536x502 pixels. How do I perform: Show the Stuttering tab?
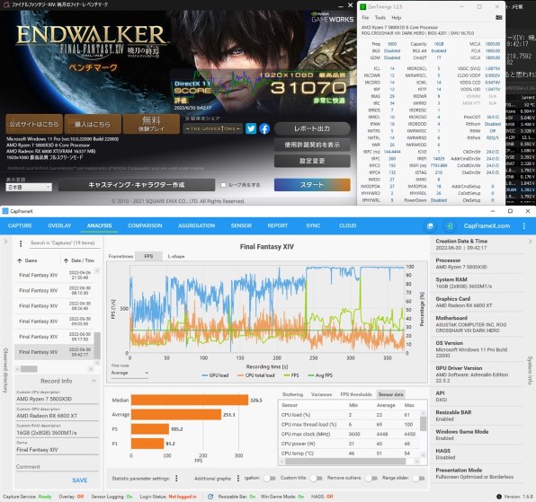(x=292, y=394)
